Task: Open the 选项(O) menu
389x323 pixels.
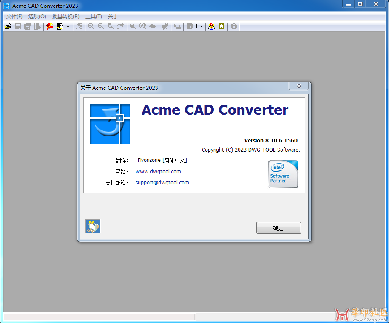Action: point(37,17)
